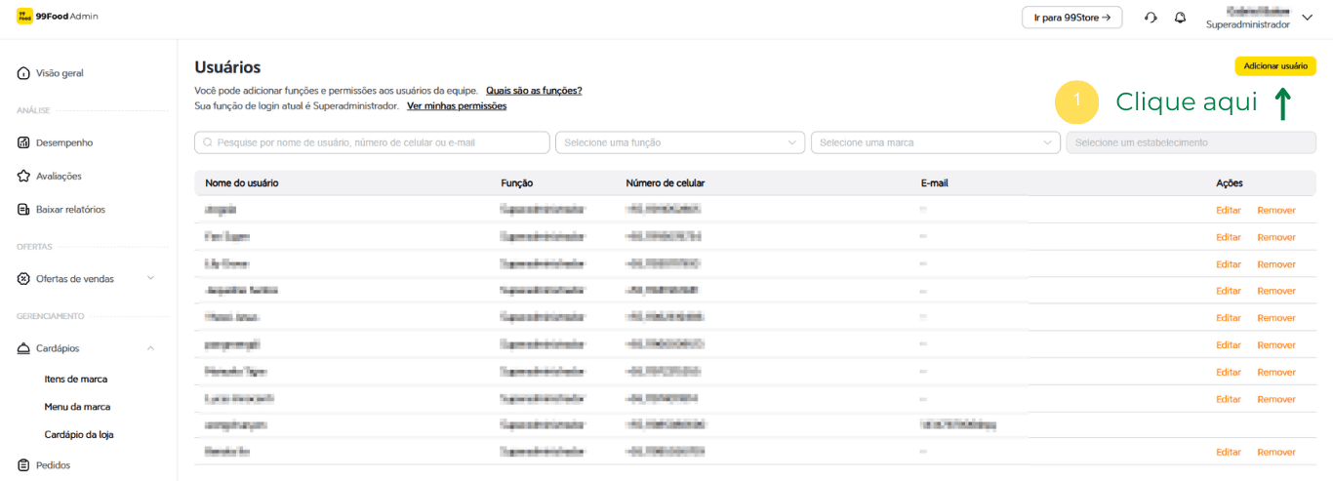Collapse the Cardápios section
Image resolution: width=1333 pixels, height=481 pixels.
click(x=150, y=348)
